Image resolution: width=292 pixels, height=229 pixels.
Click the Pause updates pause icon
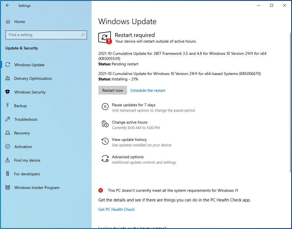(x=105, y=107)
